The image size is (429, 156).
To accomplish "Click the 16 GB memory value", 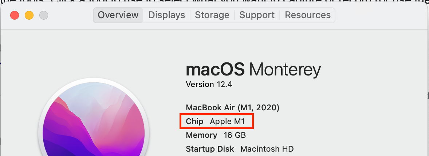I will pyautogui.click(x=235, y=135).
